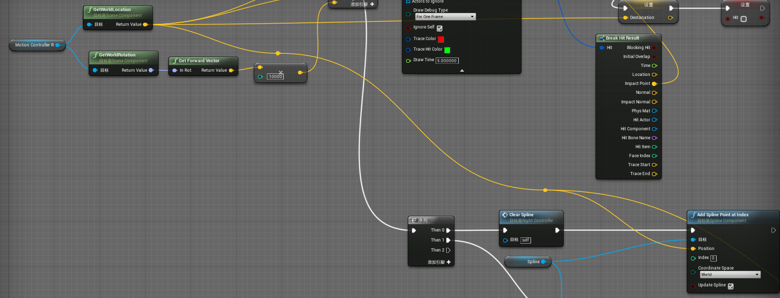Select the Clear Spline node title
The height and width of the screenshot is (298, 780).
tap(521, 215)
